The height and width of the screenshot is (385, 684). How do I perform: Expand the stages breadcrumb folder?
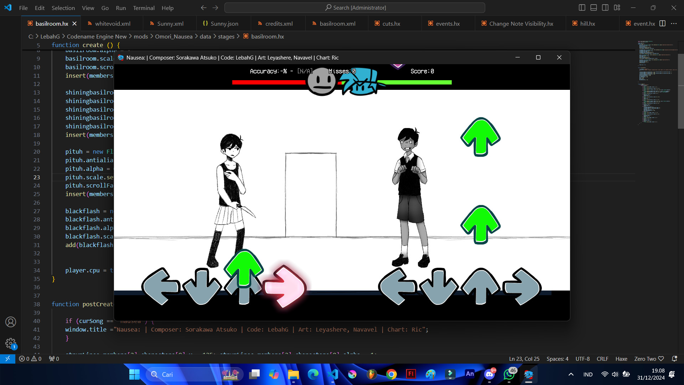coord(226,36)
